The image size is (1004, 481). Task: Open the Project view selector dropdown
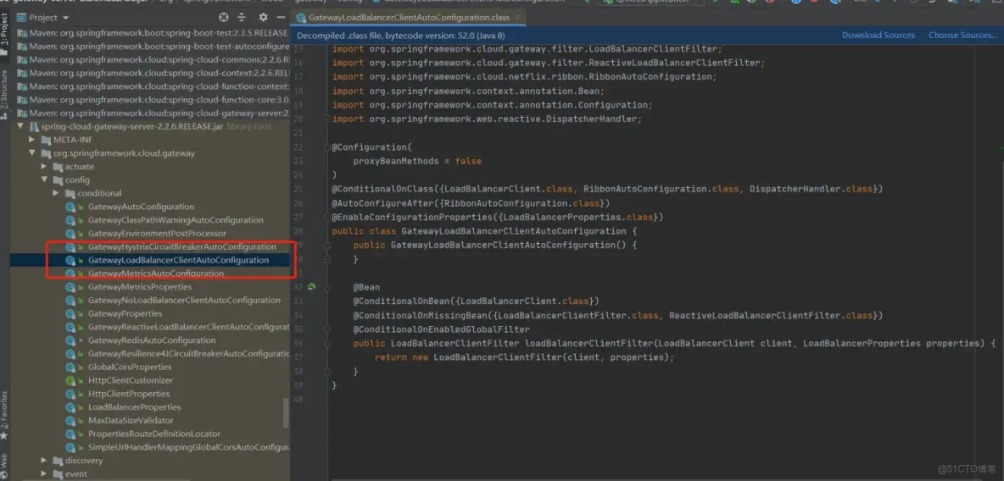[43, 17]
